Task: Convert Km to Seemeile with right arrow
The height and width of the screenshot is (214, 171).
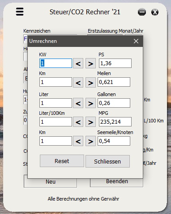Action: coord(90,141)
